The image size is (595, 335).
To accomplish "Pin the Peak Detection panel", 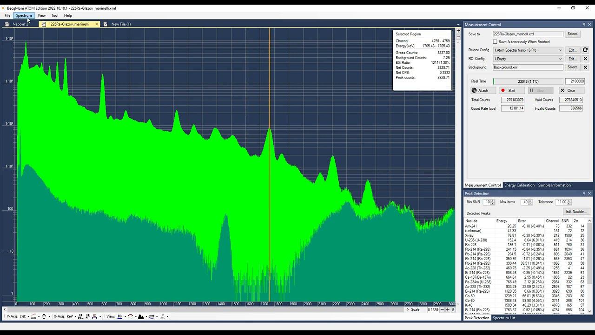I will click(x=584, y=193).
